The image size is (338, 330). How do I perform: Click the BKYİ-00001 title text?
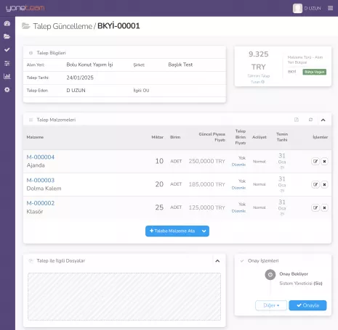click(118, 26)
